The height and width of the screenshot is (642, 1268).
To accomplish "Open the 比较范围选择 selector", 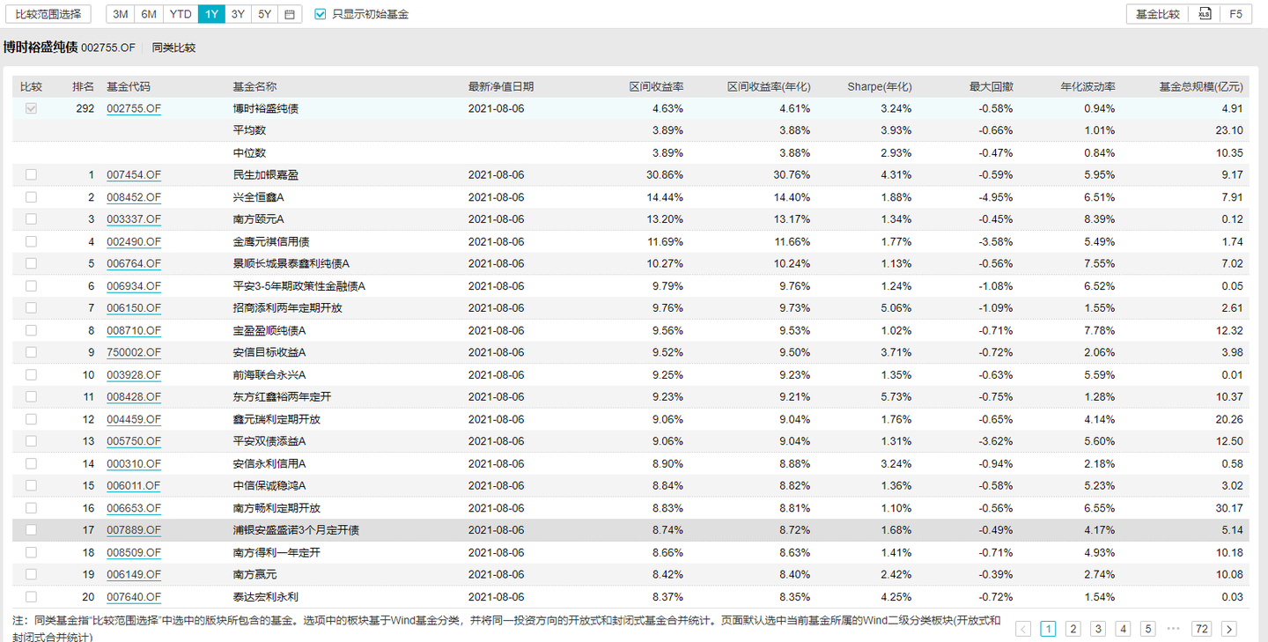I will coord(48,14).
